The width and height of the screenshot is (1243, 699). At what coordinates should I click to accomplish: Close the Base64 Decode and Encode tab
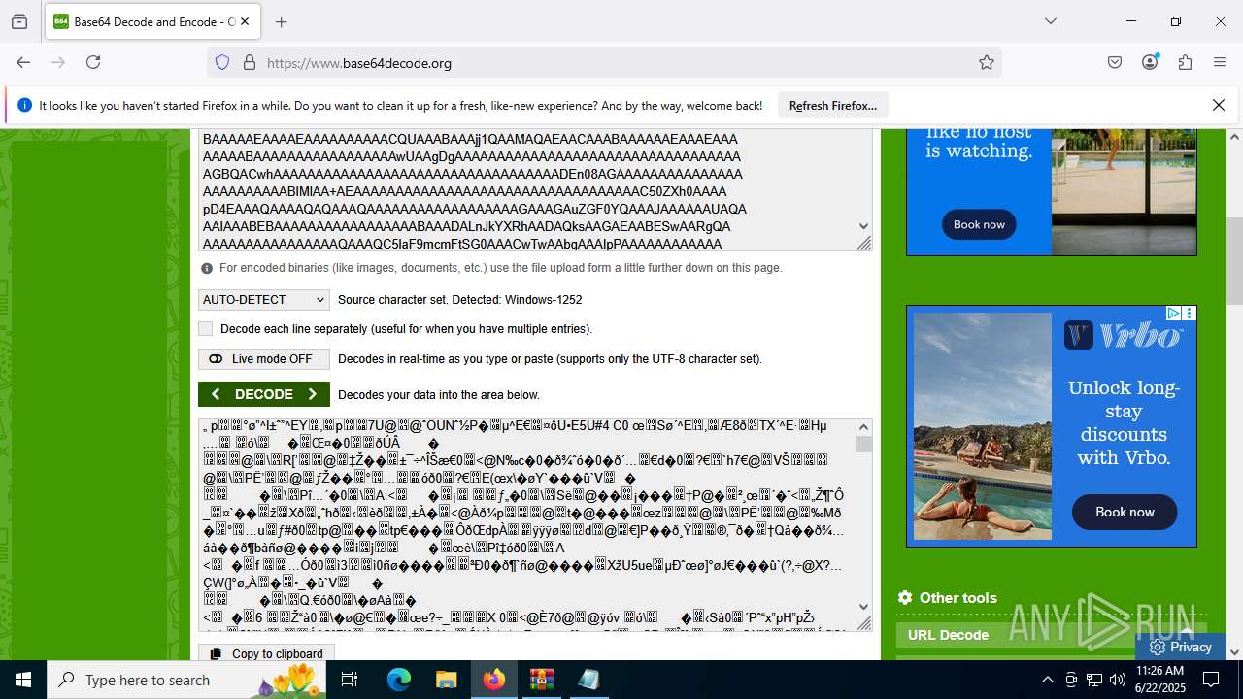(245, 21)
